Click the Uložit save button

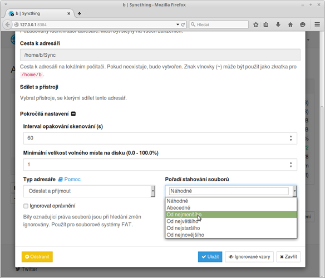[210, 257]
